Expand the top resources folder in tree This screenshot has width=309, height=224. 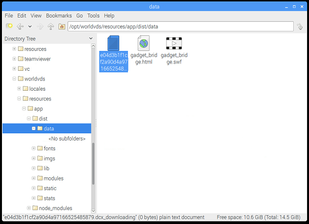14,48
